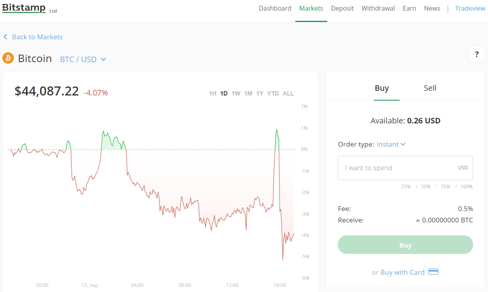
Task: Click the back arrow beside Back to Markets
Action: coord(6,37)
